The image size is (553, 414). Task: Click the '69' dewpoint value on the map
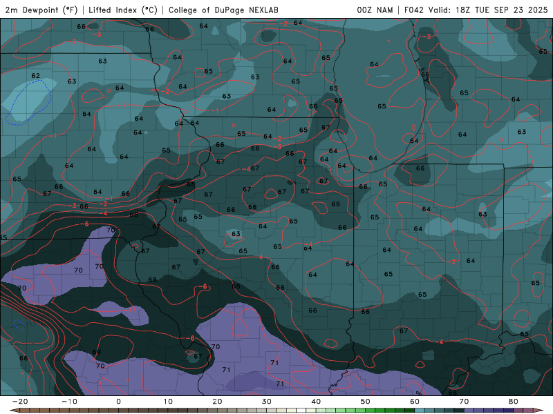96,352
